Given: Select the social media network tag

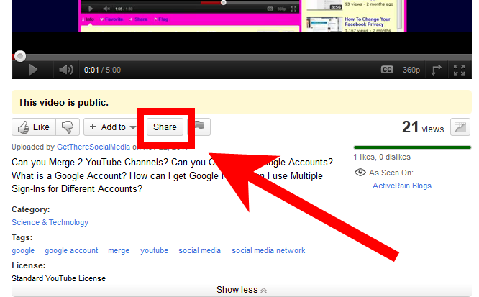Looking at the screenshot, I should click(x=268, y=251).
